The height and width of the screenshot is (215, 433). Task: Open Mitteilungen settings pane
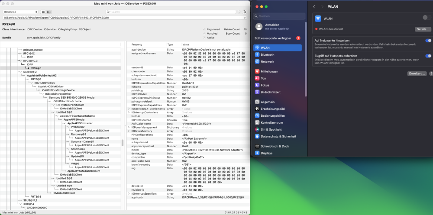pyautogui.click(x=278, y=71)
